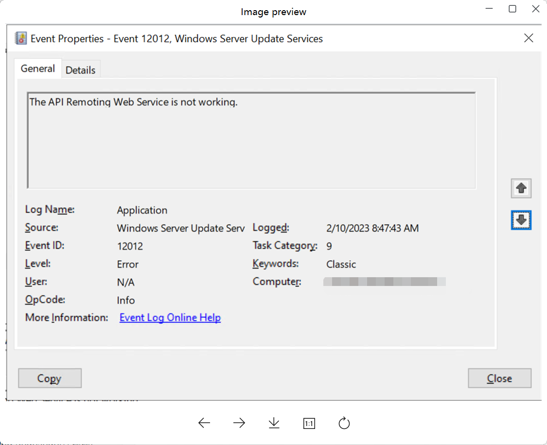Click the Close button
The height and width of the screenshot is (445, 547).
[x=499, y=378]
